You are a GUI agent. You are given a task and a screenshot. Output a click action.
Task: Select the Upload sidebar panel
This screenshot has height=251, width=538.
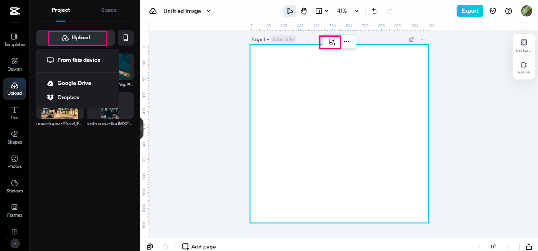click(x=14, y=89)
